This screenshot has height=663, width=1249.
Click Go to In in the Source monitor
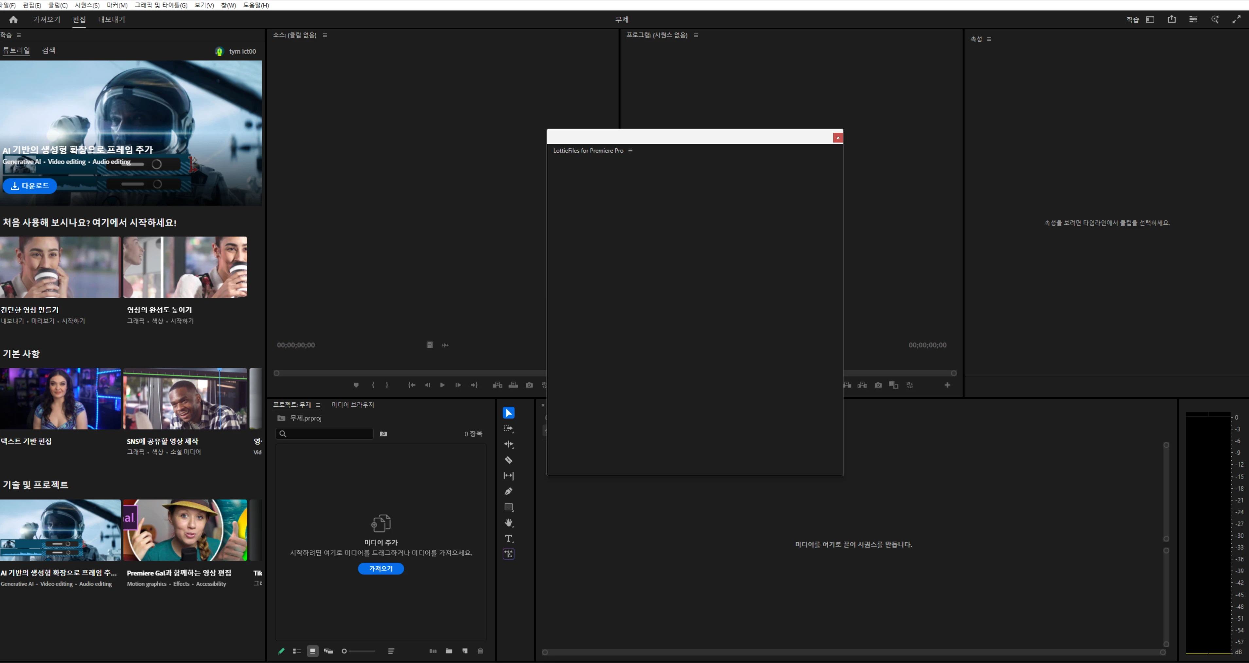(412, 385)
